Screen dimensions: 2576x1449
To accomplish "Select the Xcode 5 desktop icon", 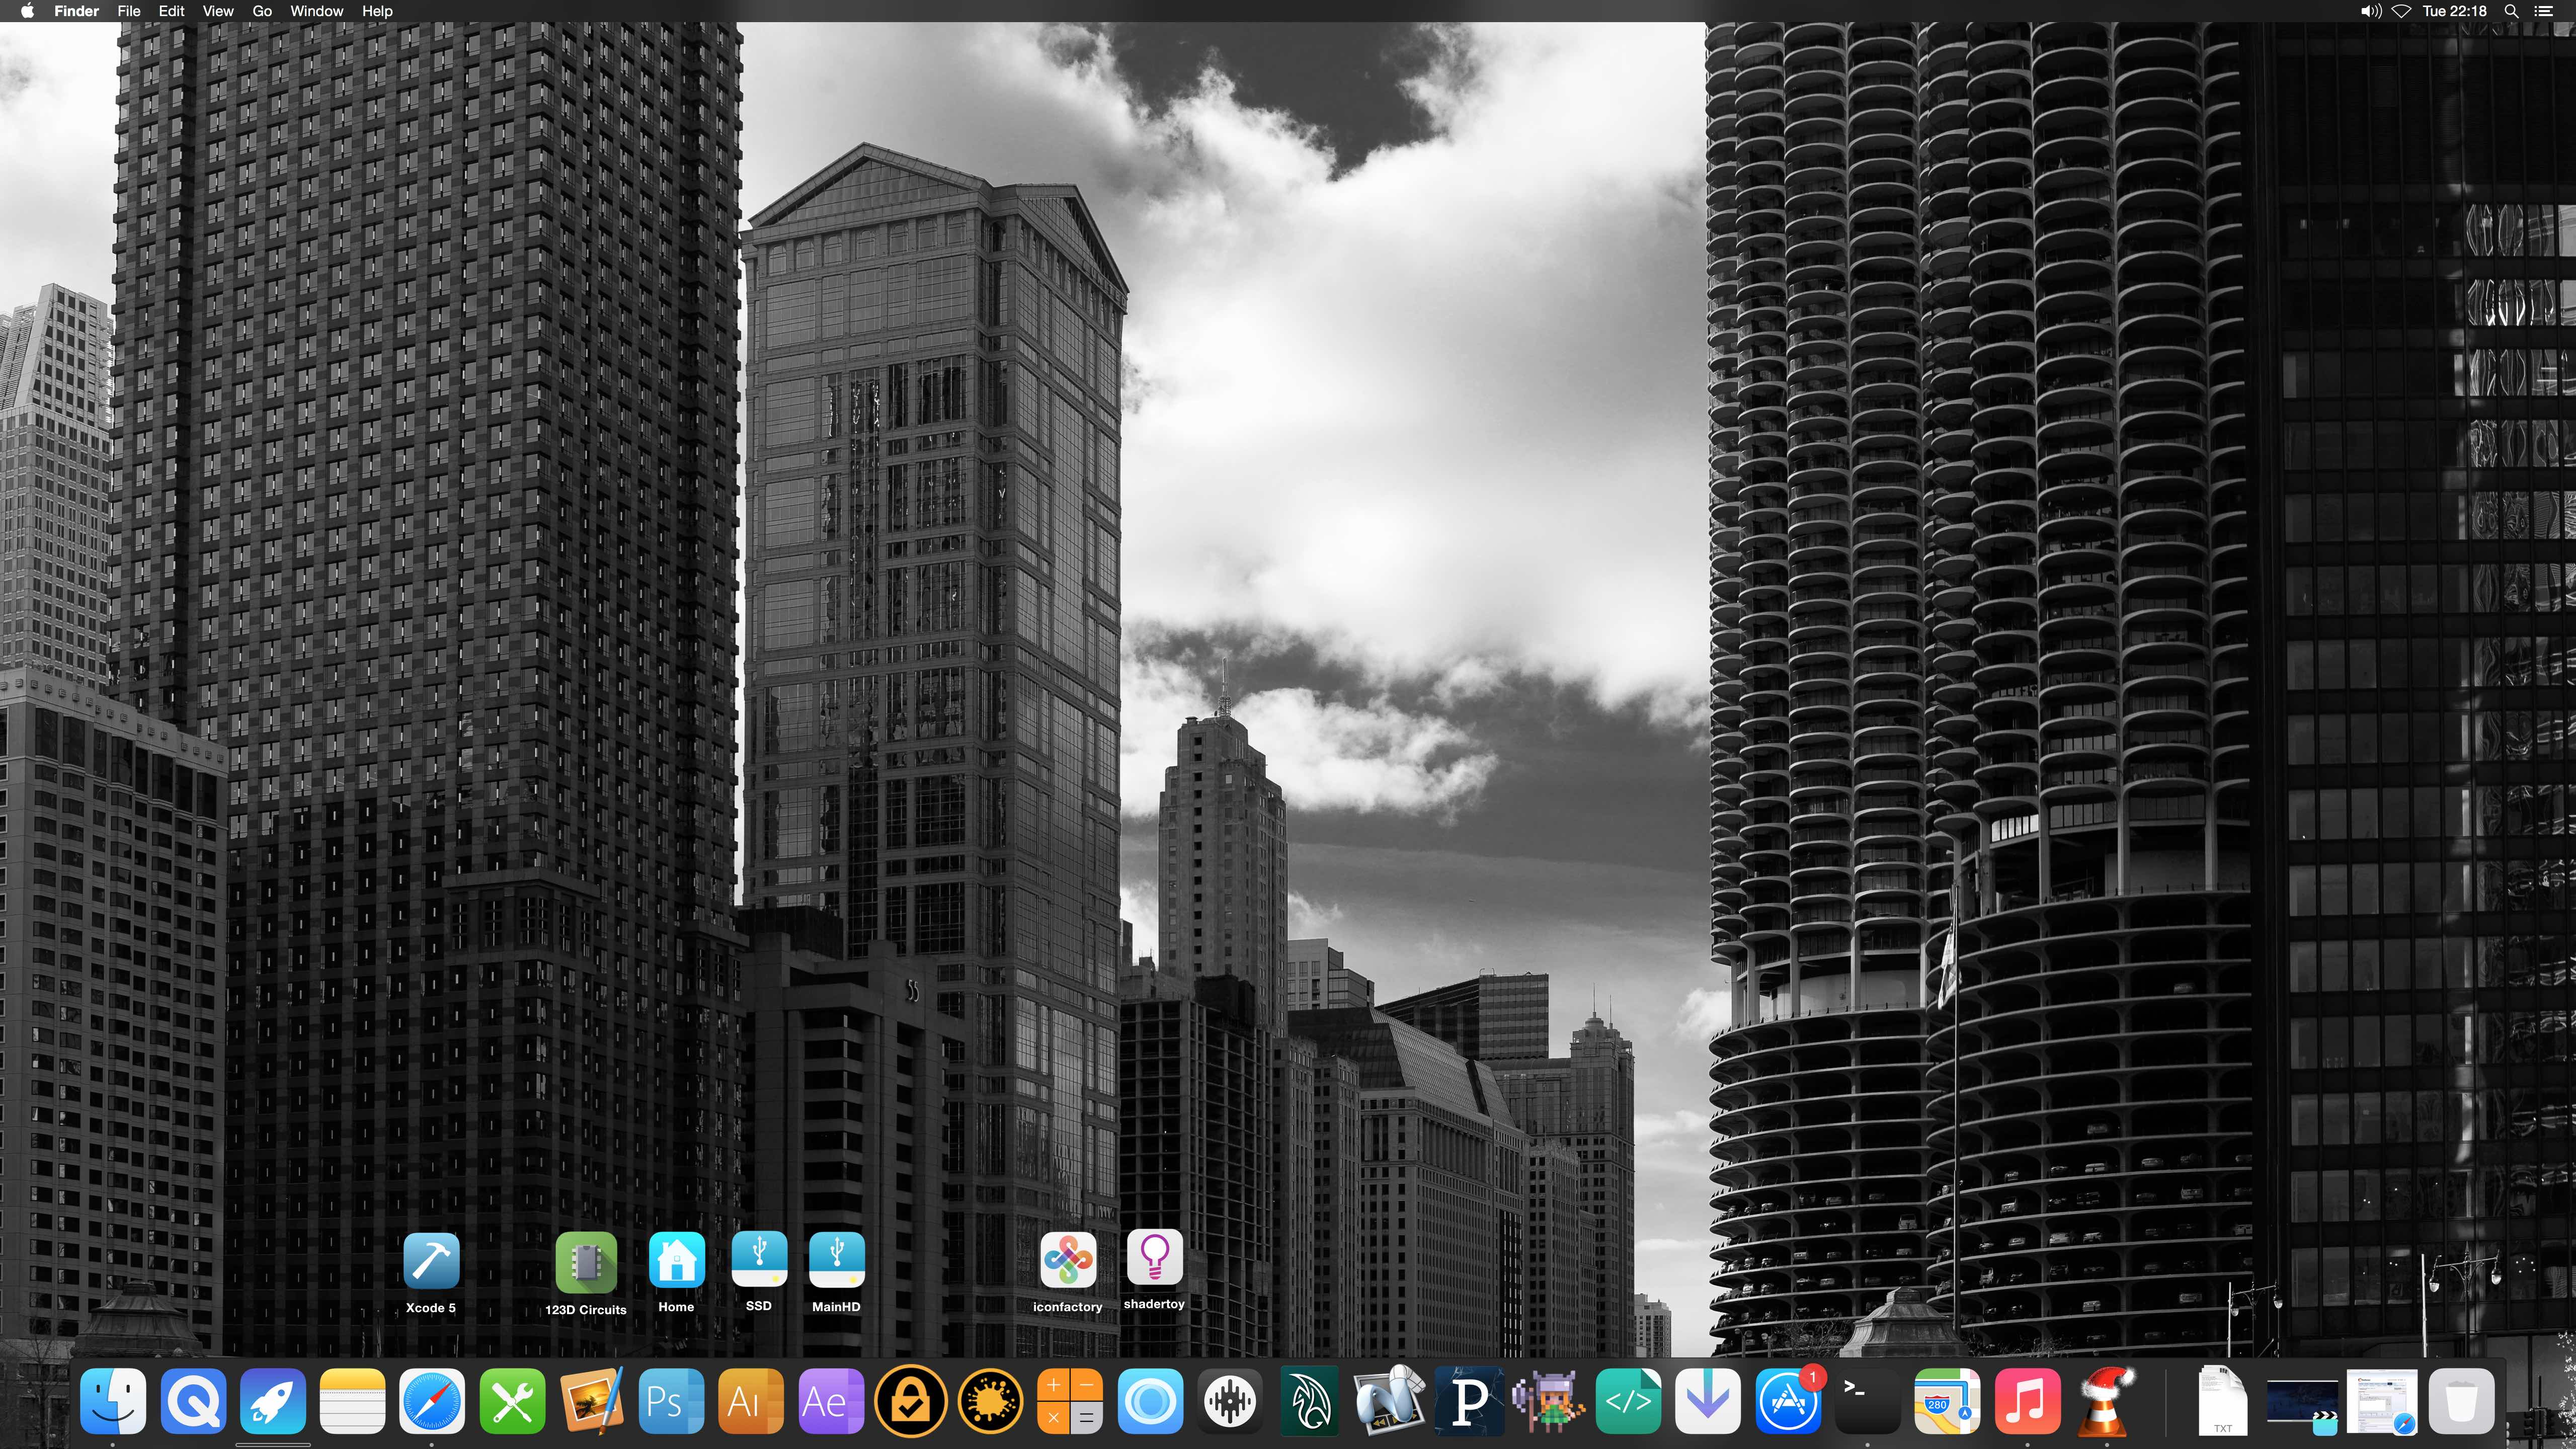I will click(x=431, y=1261).
